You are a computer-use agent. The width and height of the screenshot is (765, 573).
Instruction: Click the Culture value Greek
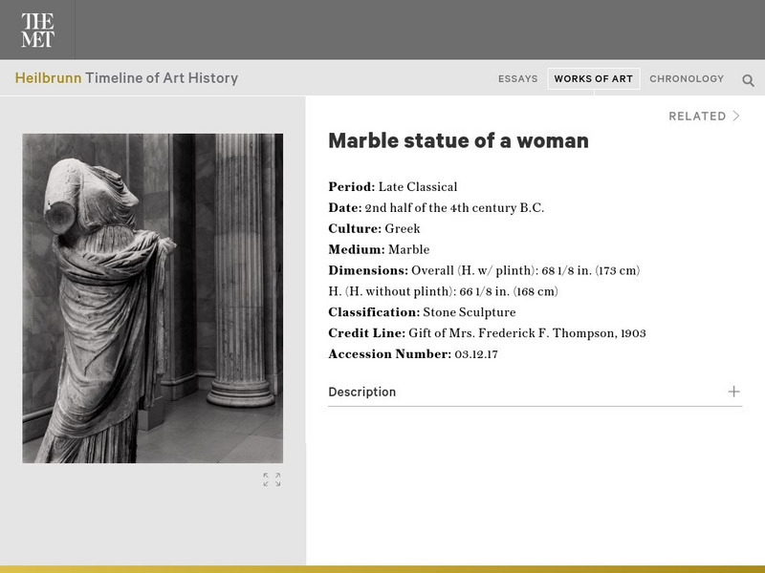point(402,229)
